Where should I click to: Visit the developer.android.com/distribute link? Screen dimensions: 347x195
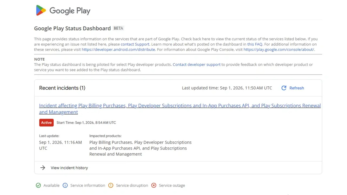[118, 50]
